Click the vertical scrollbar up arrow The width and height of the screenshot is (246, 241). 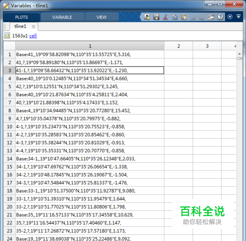pos(240,54)
